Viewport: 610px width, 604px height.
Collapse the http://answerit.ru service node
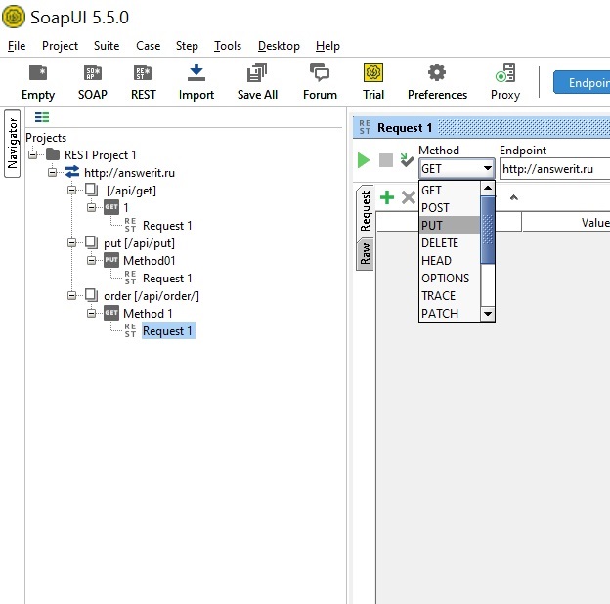pos(52,172)
